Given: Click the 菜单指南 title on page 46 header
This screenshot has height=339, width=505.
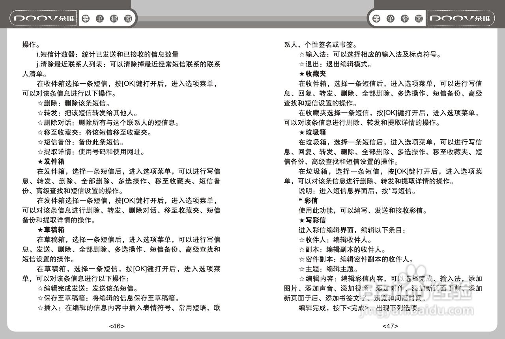Looking at the screenshot, I should tap(108, 19).
